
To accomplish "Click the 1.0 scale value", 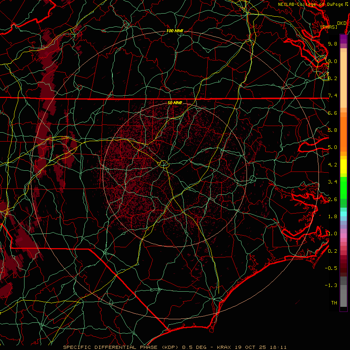I will tap(332, 234).
